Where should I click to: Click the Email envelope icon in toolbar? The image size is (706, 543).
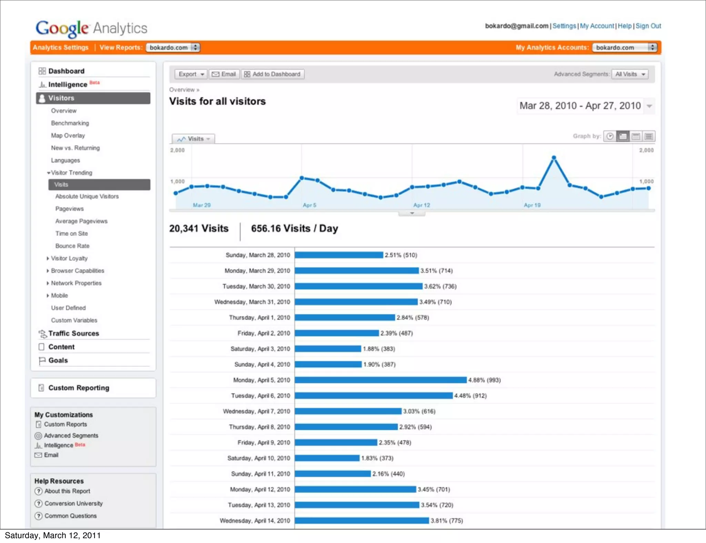pyautogui.click(x=215, y=74)
